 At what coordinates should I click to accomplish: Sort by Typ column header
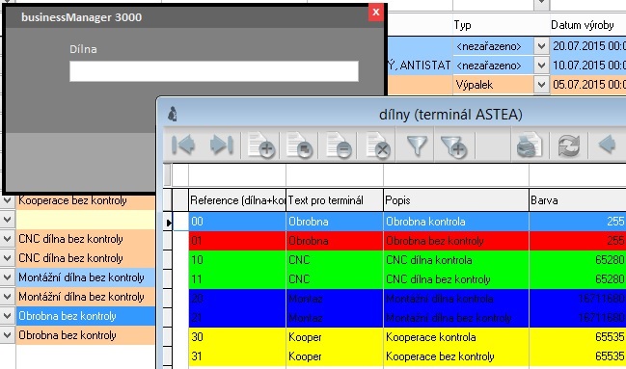[501, 25]
